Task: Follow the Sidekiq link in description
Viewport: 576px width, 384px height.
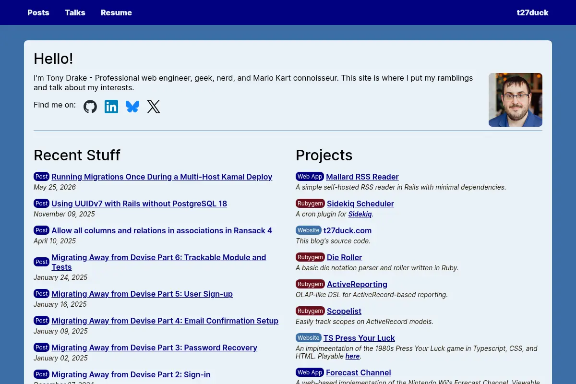Action: point(360,214)
